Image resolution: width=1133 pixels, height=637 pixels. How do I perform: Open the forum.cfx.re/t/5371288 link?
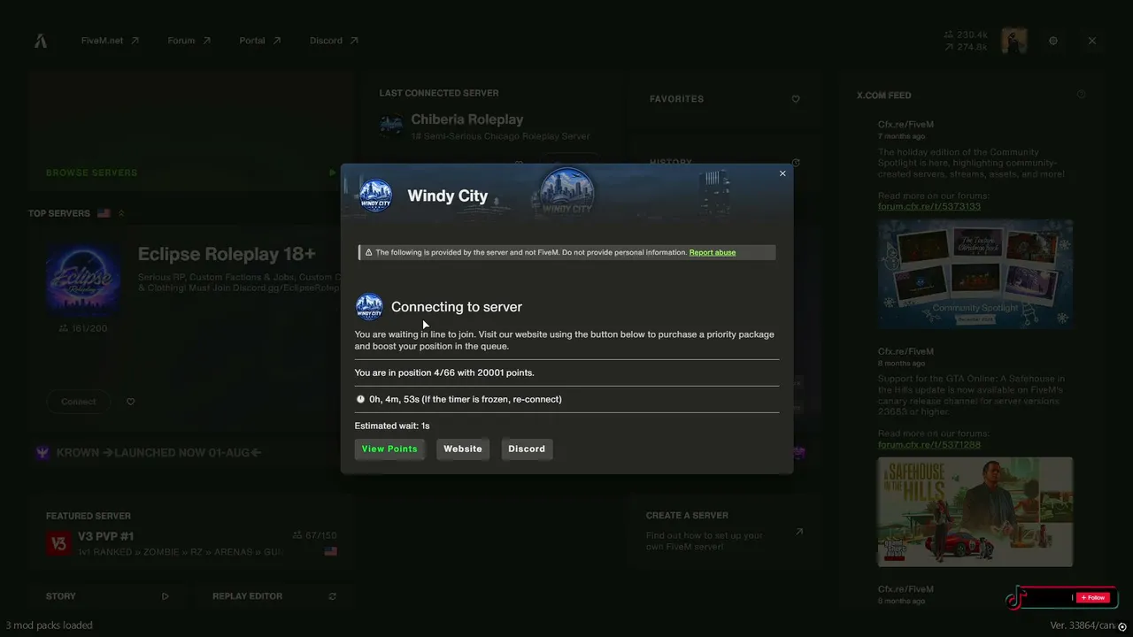(929, 445)
